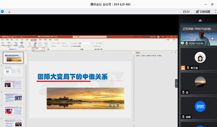Click the ribbon display options icon

pos(163,37)
